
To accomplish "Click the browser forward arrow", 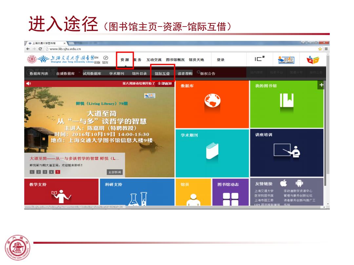I will pyautogui.click(x=34, y=49).
